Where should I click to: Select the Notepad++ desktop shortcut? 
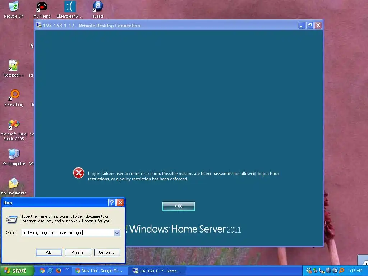coord(14,69)
